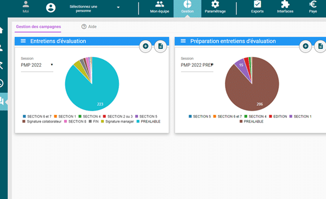This screenshot has height=199, width=326.
Task: Open the Paramétrage gear icon
Action: point(215,4)
